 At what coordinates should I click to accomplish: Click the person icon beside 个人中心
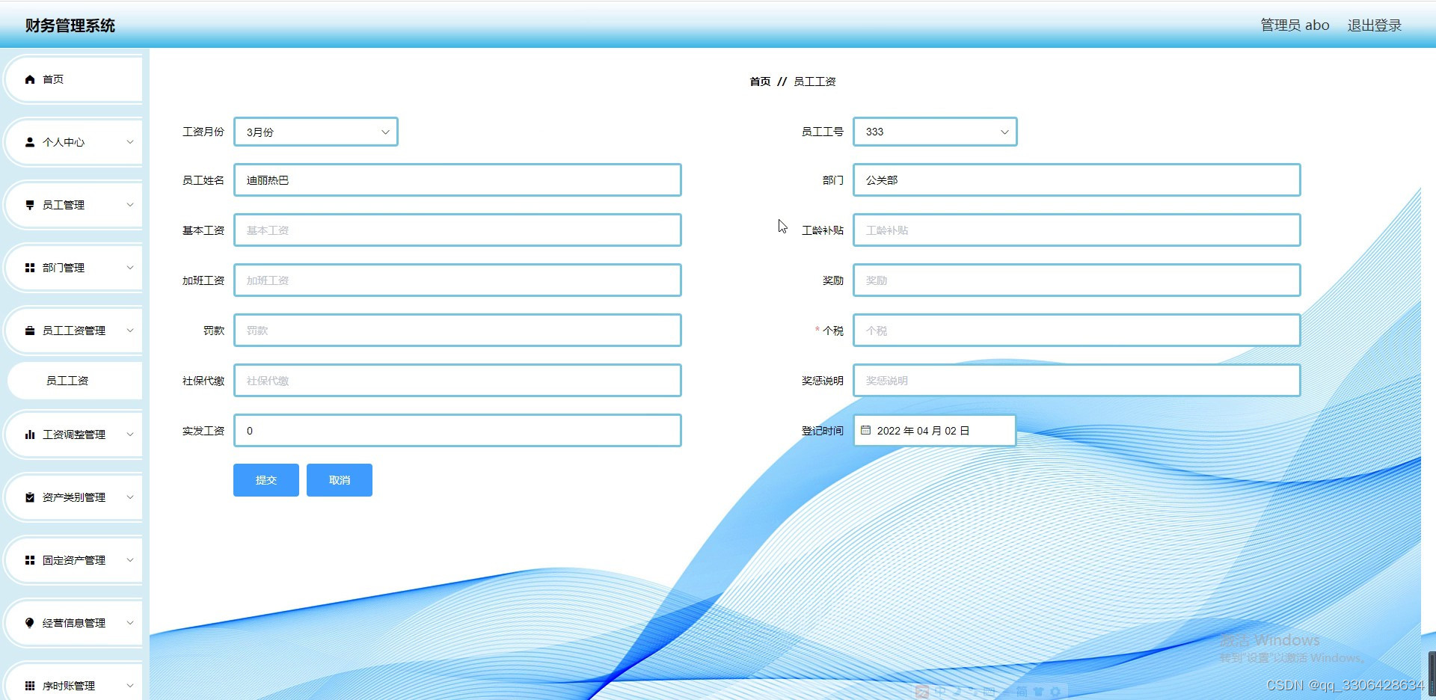coord(30,142)
